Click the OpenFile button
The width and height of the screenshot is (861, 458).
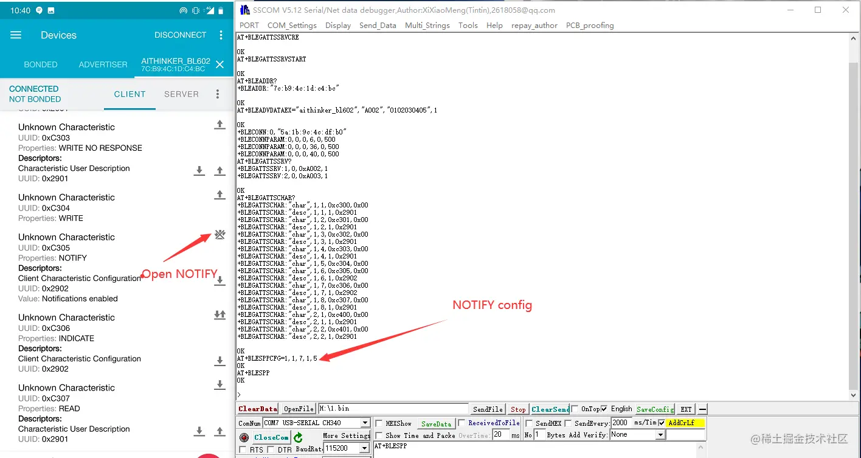click(299, 409)
